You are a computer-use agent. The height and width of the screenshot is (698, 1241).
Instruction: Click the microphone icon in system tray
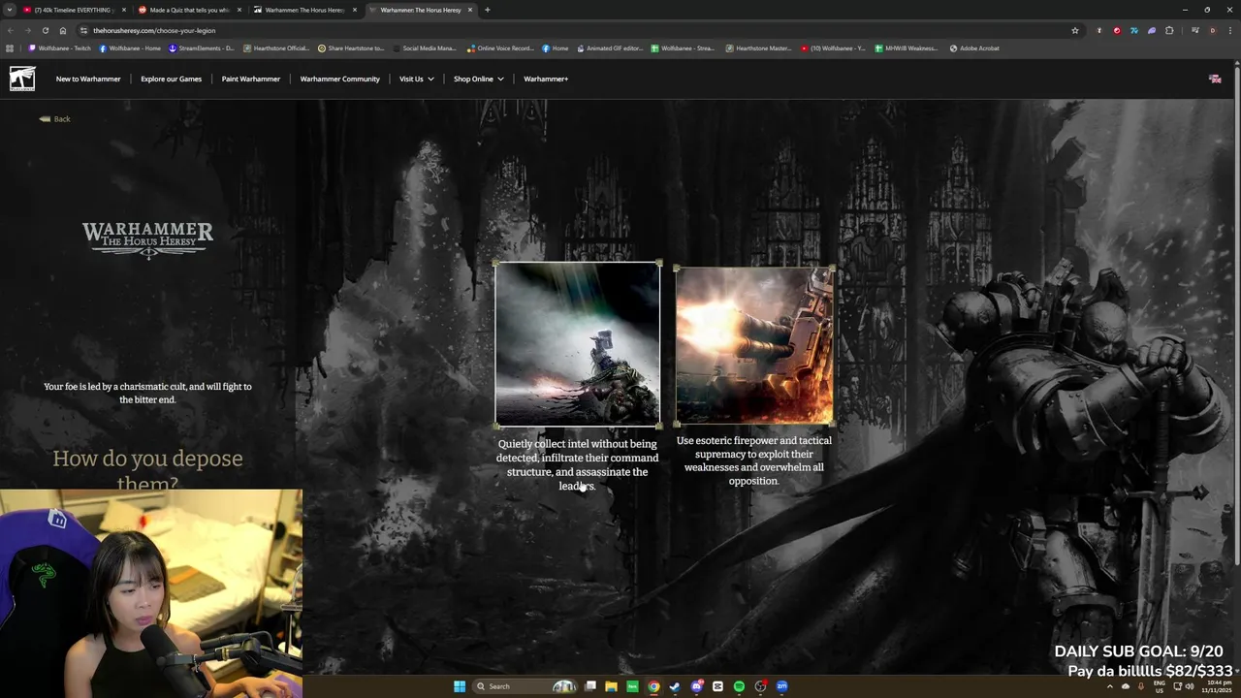1141,686
